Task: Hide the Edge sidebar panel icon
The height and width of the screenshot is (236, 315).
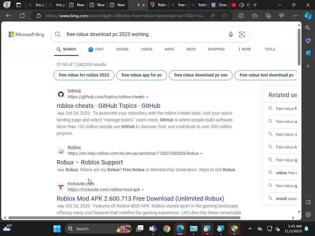Action: point(308,202)
